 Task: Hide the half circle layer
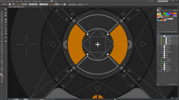pyautogui.click(x=158, y=48)
